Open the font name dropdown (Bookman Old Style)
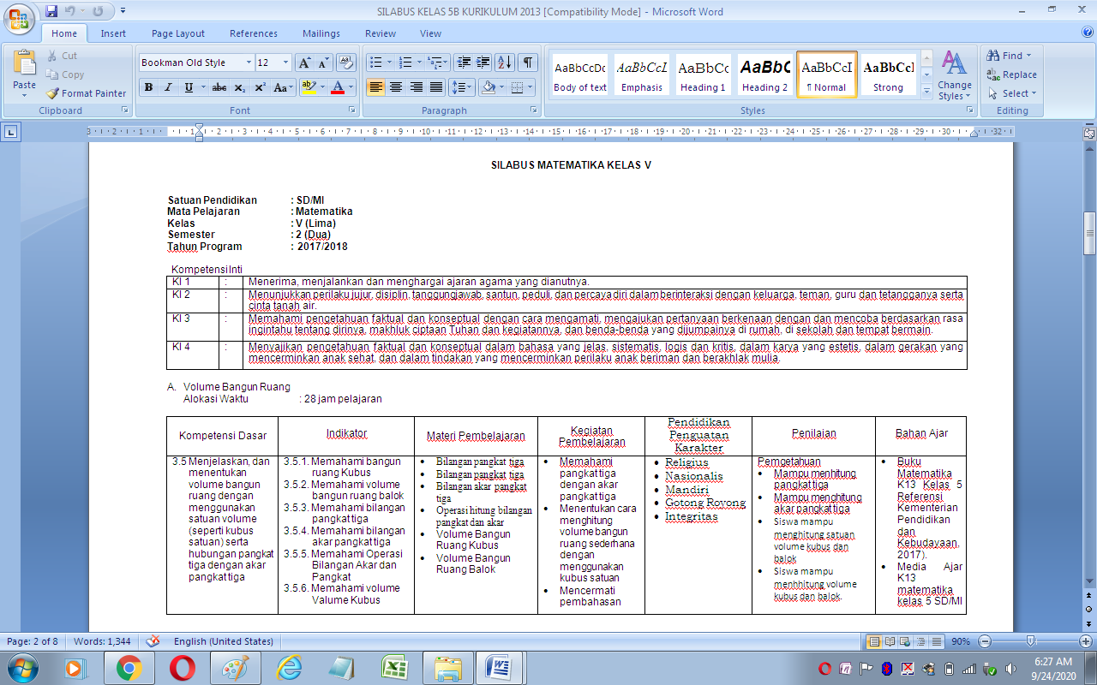The image size is (1097, 685). click(x=249, y=63)
